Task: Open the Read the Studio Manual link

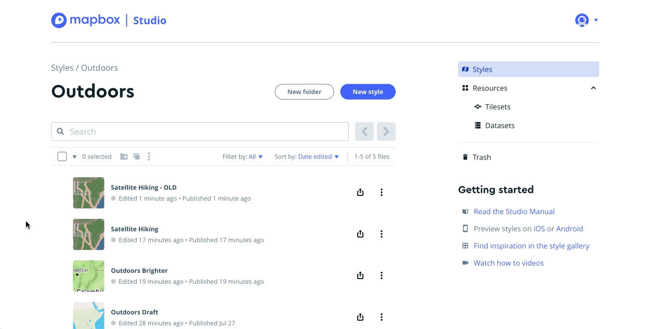Action: 514,212
